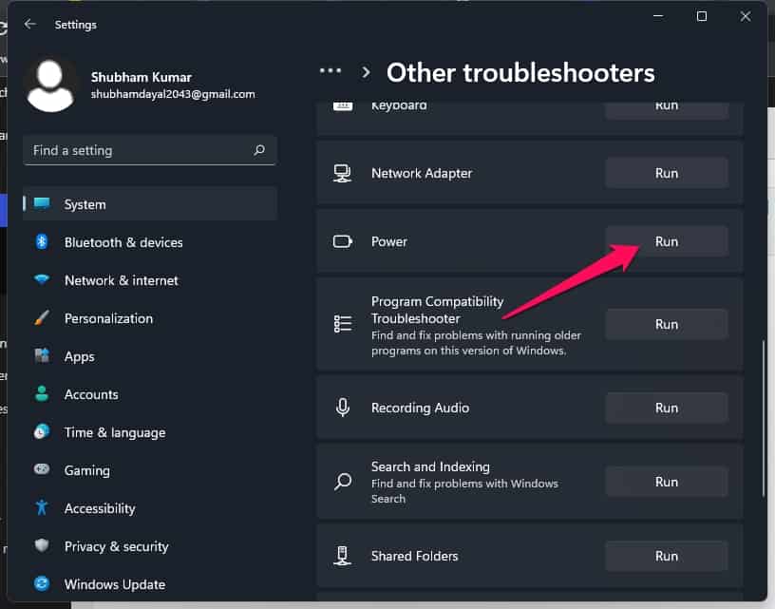Click the Network Adapter monitor icon
This screenshot has width=775, height=609.
point(343,173)
